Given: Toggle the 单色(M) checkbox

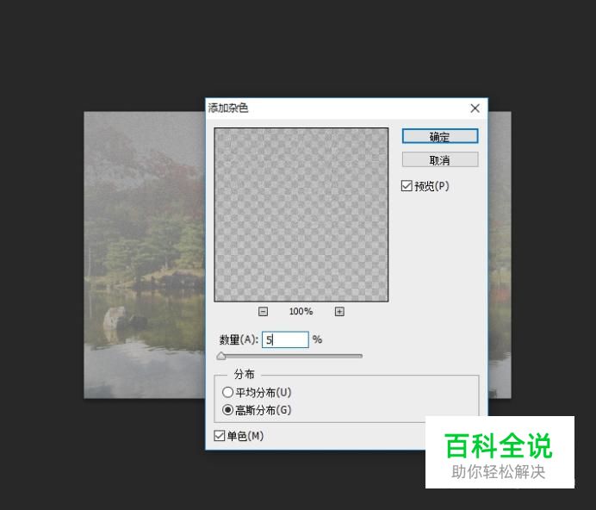Looking at the screenshot, I should (220, 436).
